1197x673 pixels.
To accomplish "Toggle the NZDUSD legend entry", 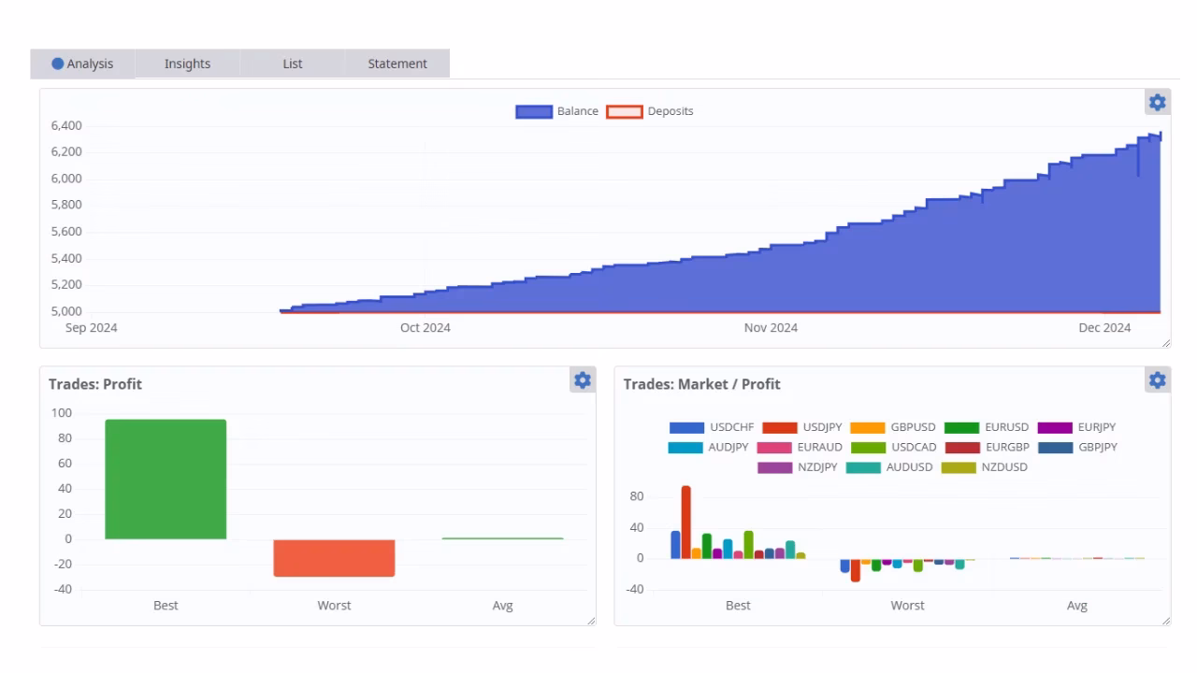I will [986, 467].
